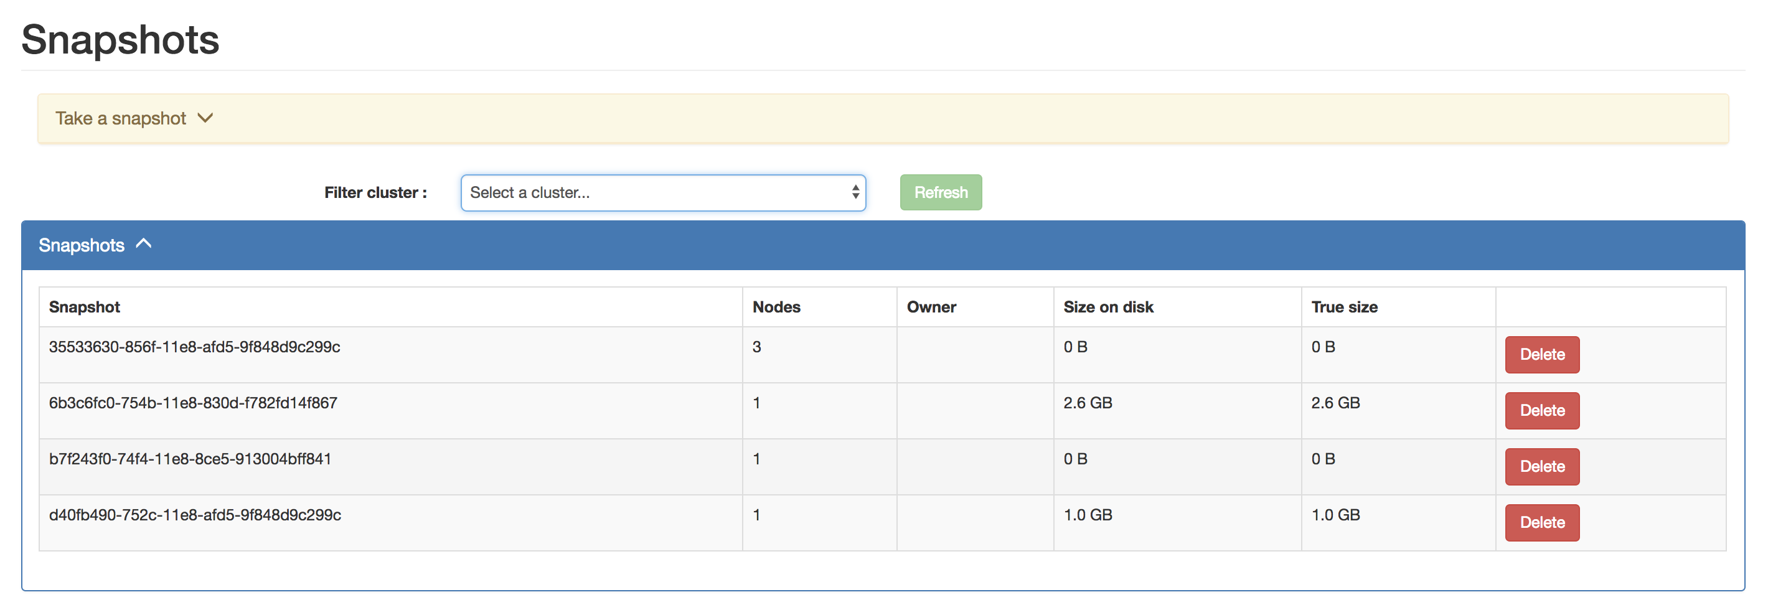Screen dimensions: 1768x615
Task: Click the Nodes value 3 in first row
Action: tap(756, 347)
